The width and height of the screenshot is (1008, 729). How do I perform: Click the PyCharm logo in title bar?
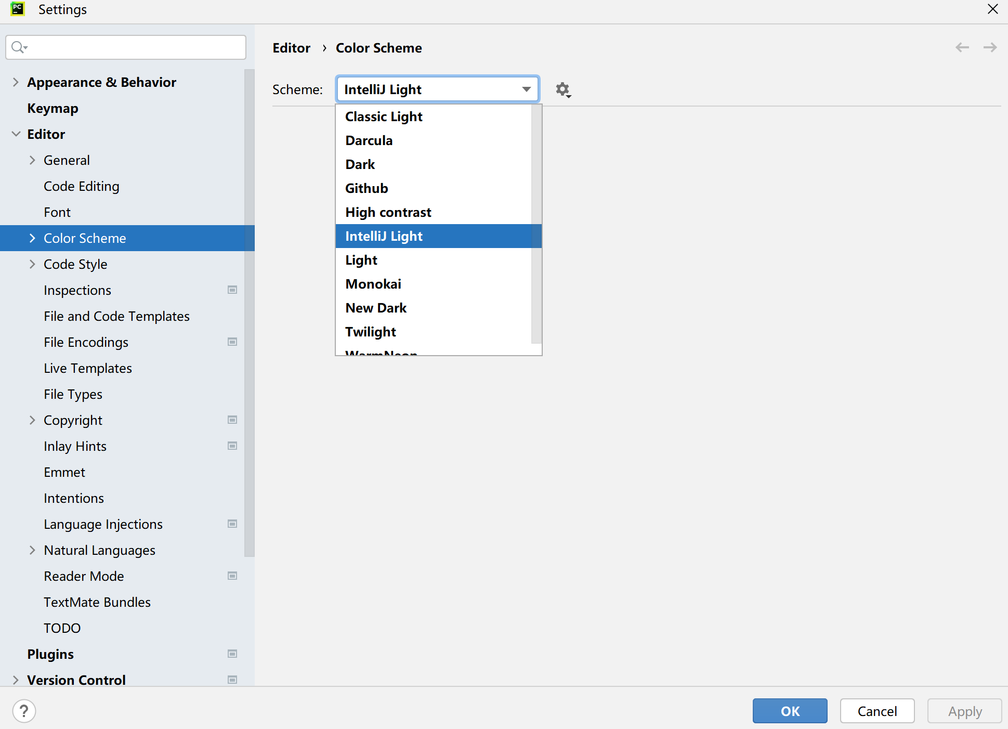point(18,9)
